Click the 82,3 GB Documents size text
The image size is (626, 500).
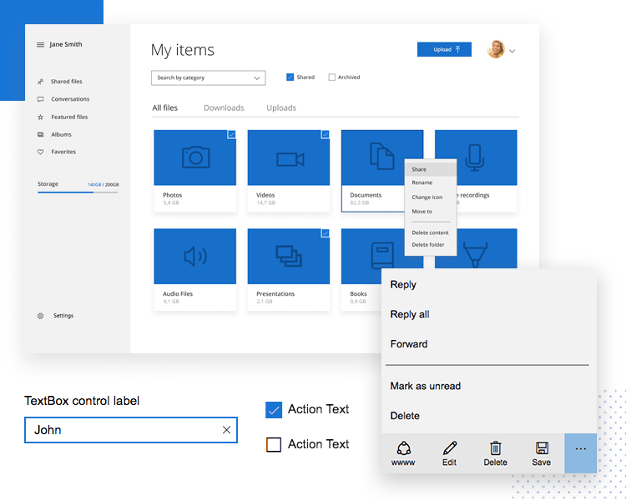(x=360, y=203)
